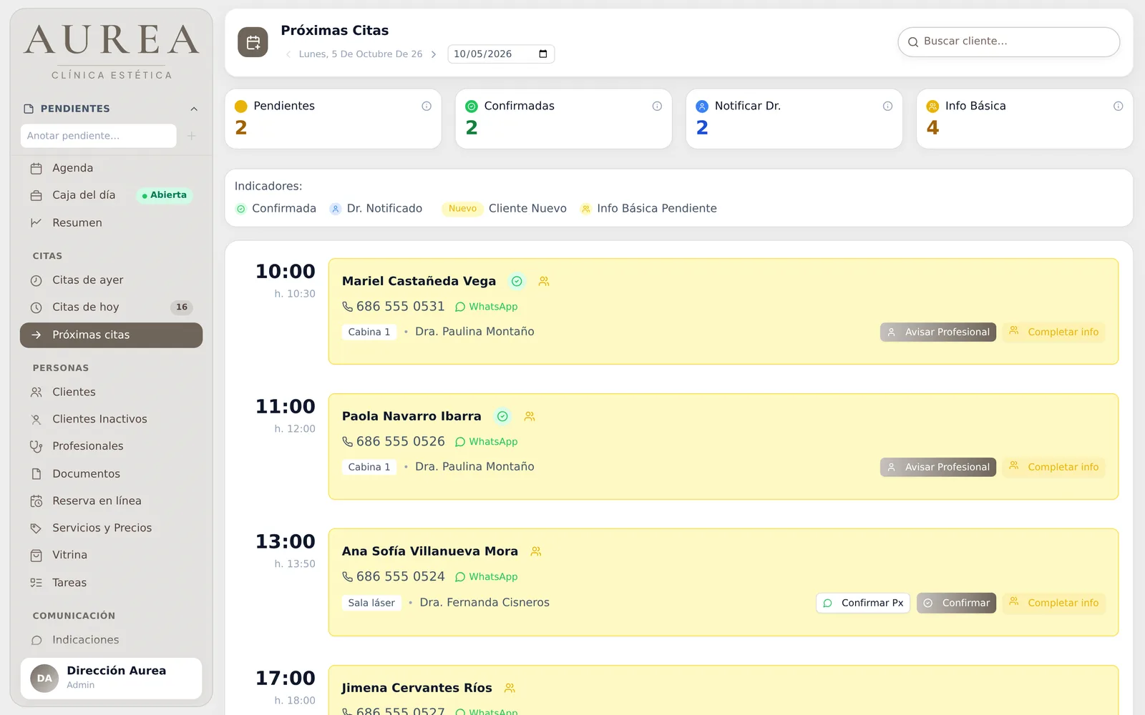Viewport: 1145px width, 715px height.
Task: Click Confirmar Px for Ana Sofía
Action: point(863,603)
